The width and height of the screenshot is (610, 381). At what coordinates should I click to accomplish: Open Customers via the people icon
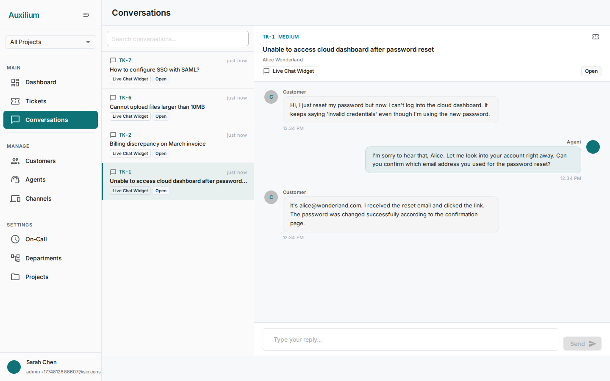tap(15, 161)
